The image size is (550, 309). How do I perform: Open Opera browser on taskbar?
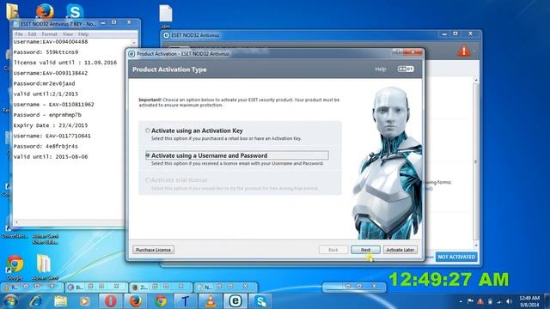110,301
